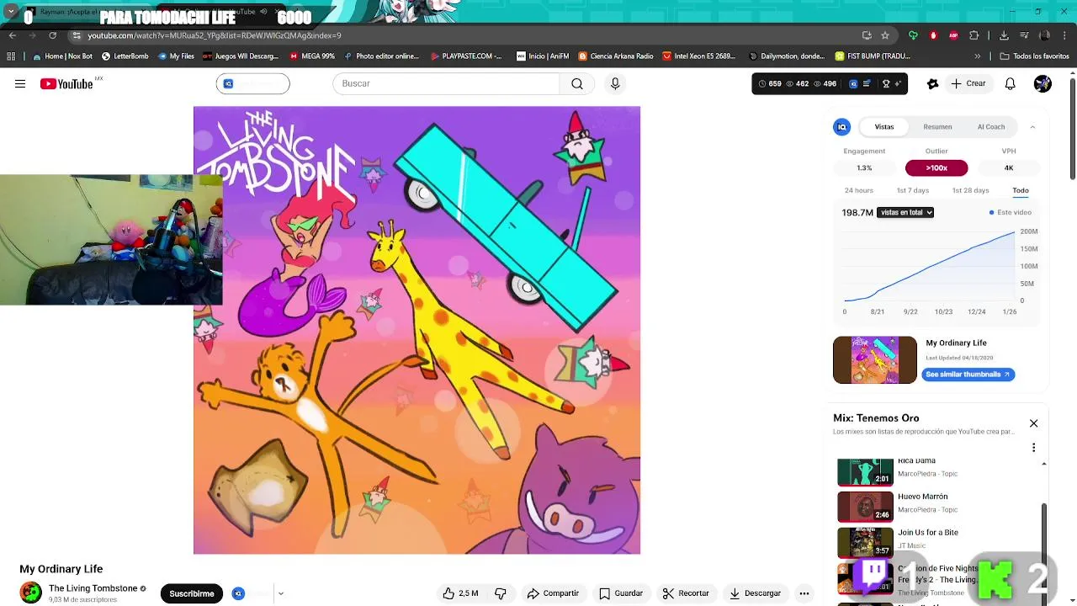The image size is (1077, 606).
Task: Open browser downloads icon
Action: 1004,35
